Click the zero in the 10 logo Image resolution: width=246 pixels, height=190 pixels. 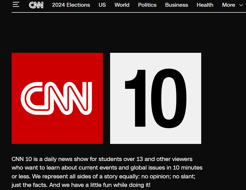click(x=168, y=98)
